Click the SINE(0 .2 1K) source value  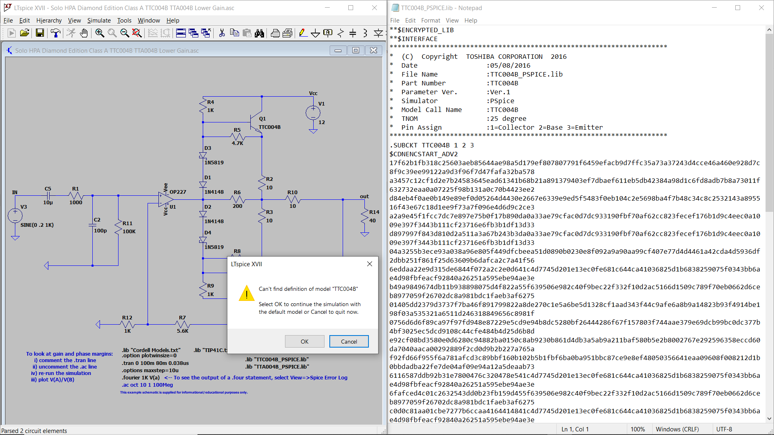coord(37,225)
